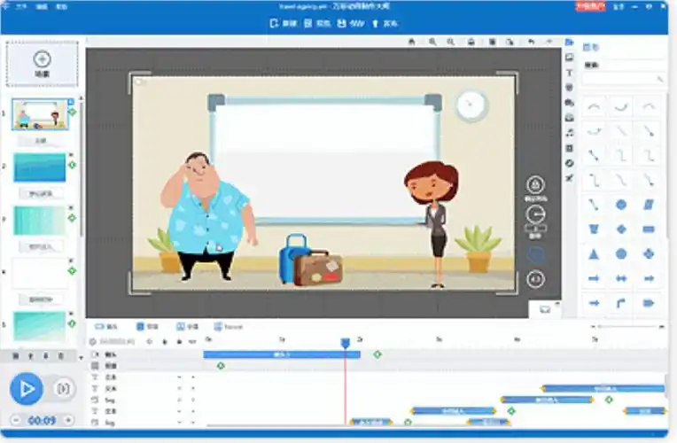Image resolution: width=677 pixels, height=443 pixels.
Task: Click the undo arrow above the canvas
Action: (531, 42)
